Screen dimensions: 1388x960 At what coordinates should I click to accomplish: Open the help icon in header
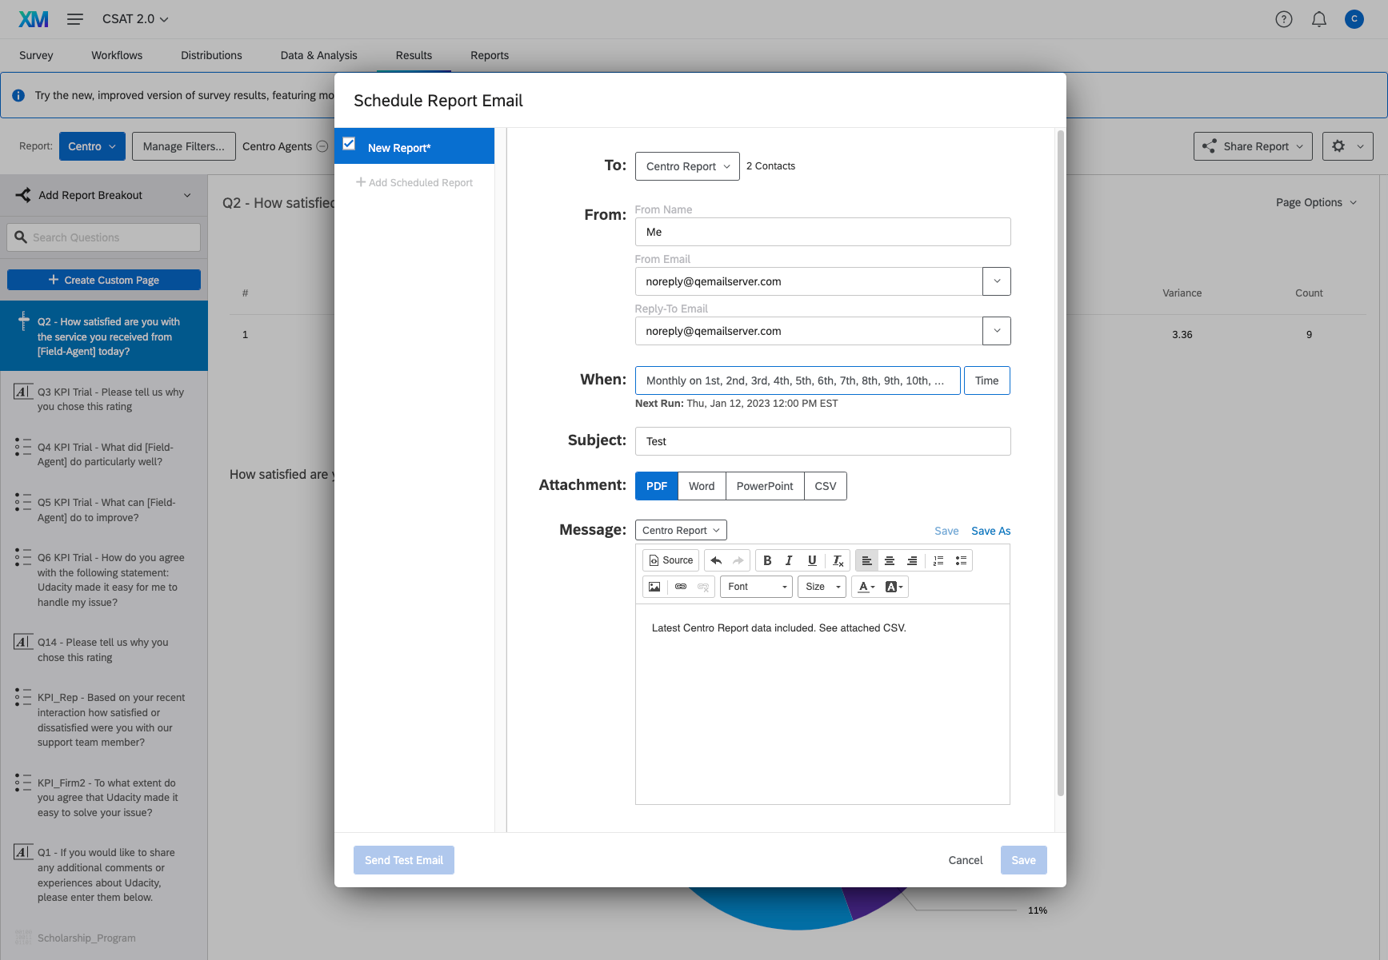(x=1284, y=19)
